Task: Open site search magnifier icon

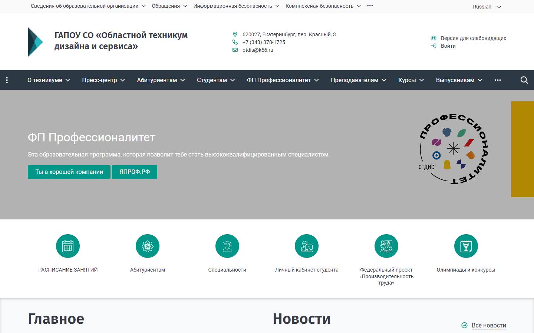Action: tap(524, 80)
